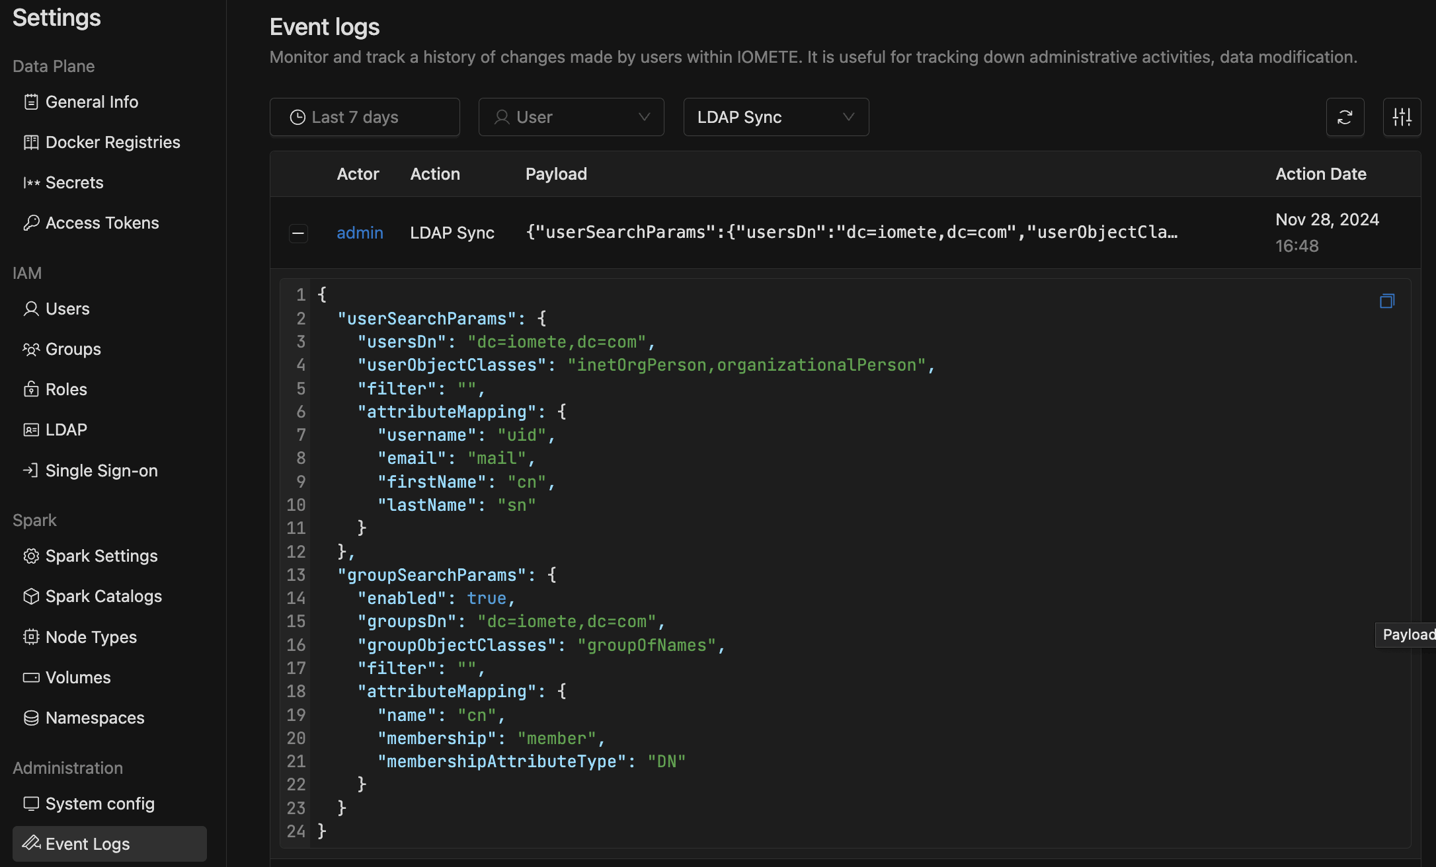
Task: Open the LDAP Sync action filter
Action: [x=776, y=117]
